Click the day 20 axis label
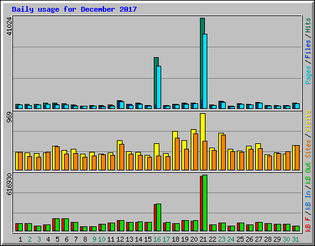315x246 pixels. click(x=194, y=239)
